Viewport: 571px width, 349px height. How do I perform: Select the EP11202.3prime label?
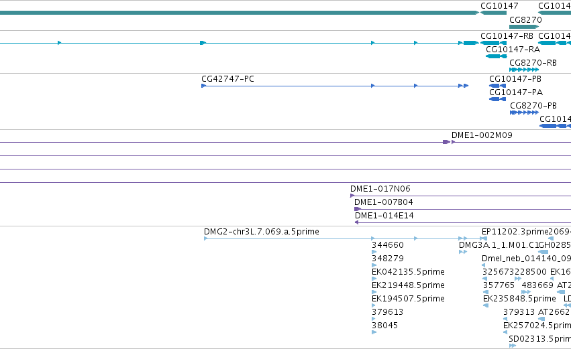[515, 232]
